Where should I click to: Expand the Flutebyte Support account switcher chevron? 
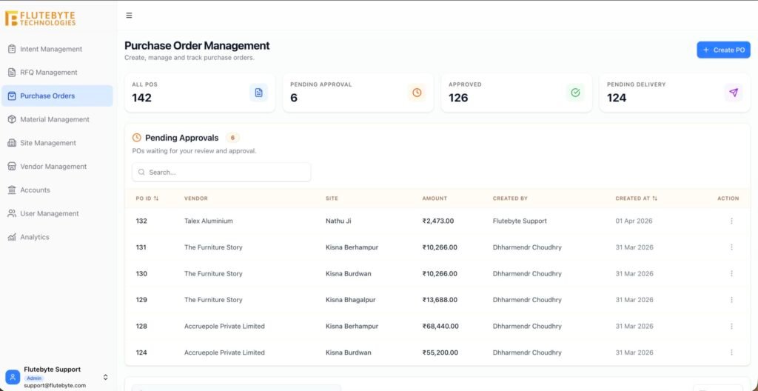(x=105, y=377)
